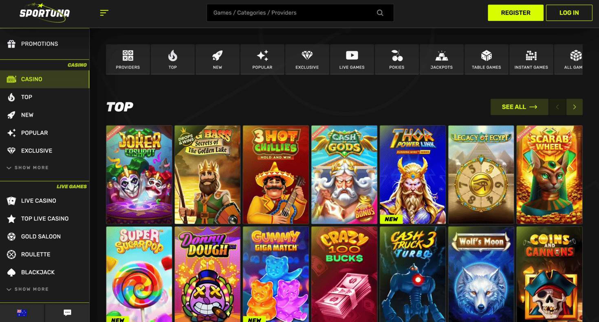Select the Live Games category tile
This screenshot has height=322, width=599.
coord(352,59)
